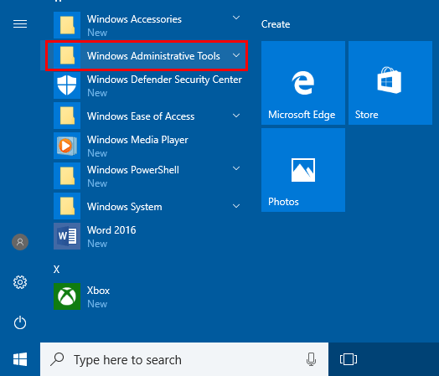Click the Windows PowerShell folder icon
Viewport: 439px width, 376px height.
pyautogui.click(x=67, y=176)
